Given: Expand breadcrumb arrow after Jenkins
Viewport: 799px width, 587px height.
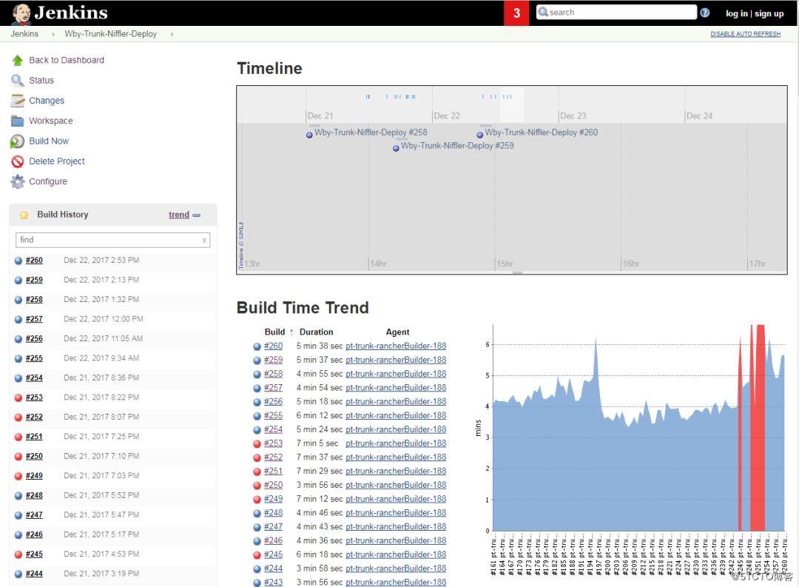Looking at the screenshot, I should (53, 34).
